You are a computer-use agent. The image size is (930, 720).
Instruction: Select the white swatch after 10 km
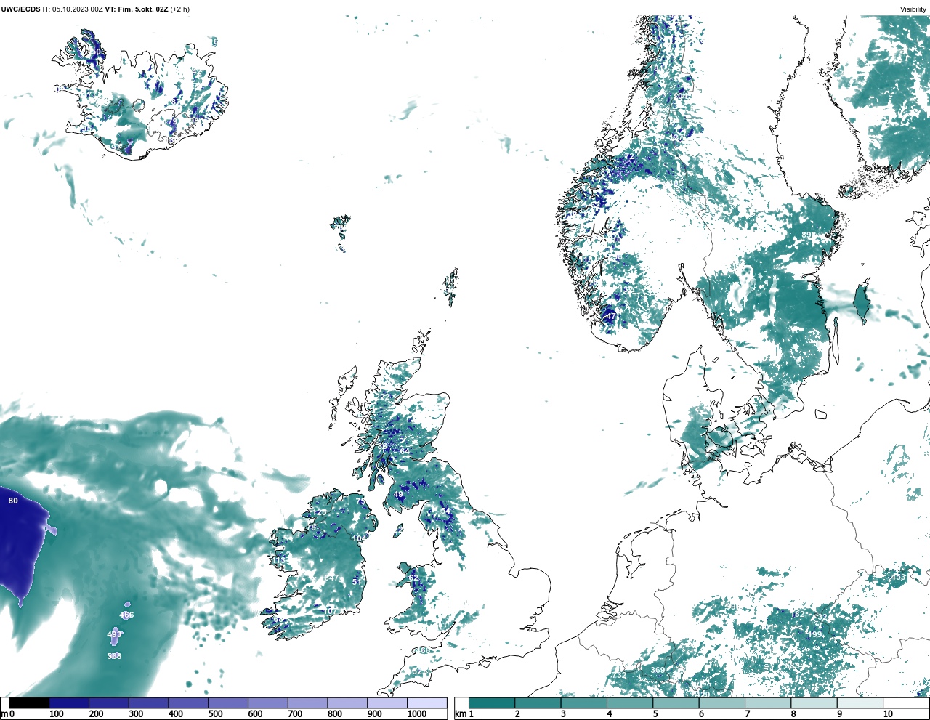click(905, 703)
